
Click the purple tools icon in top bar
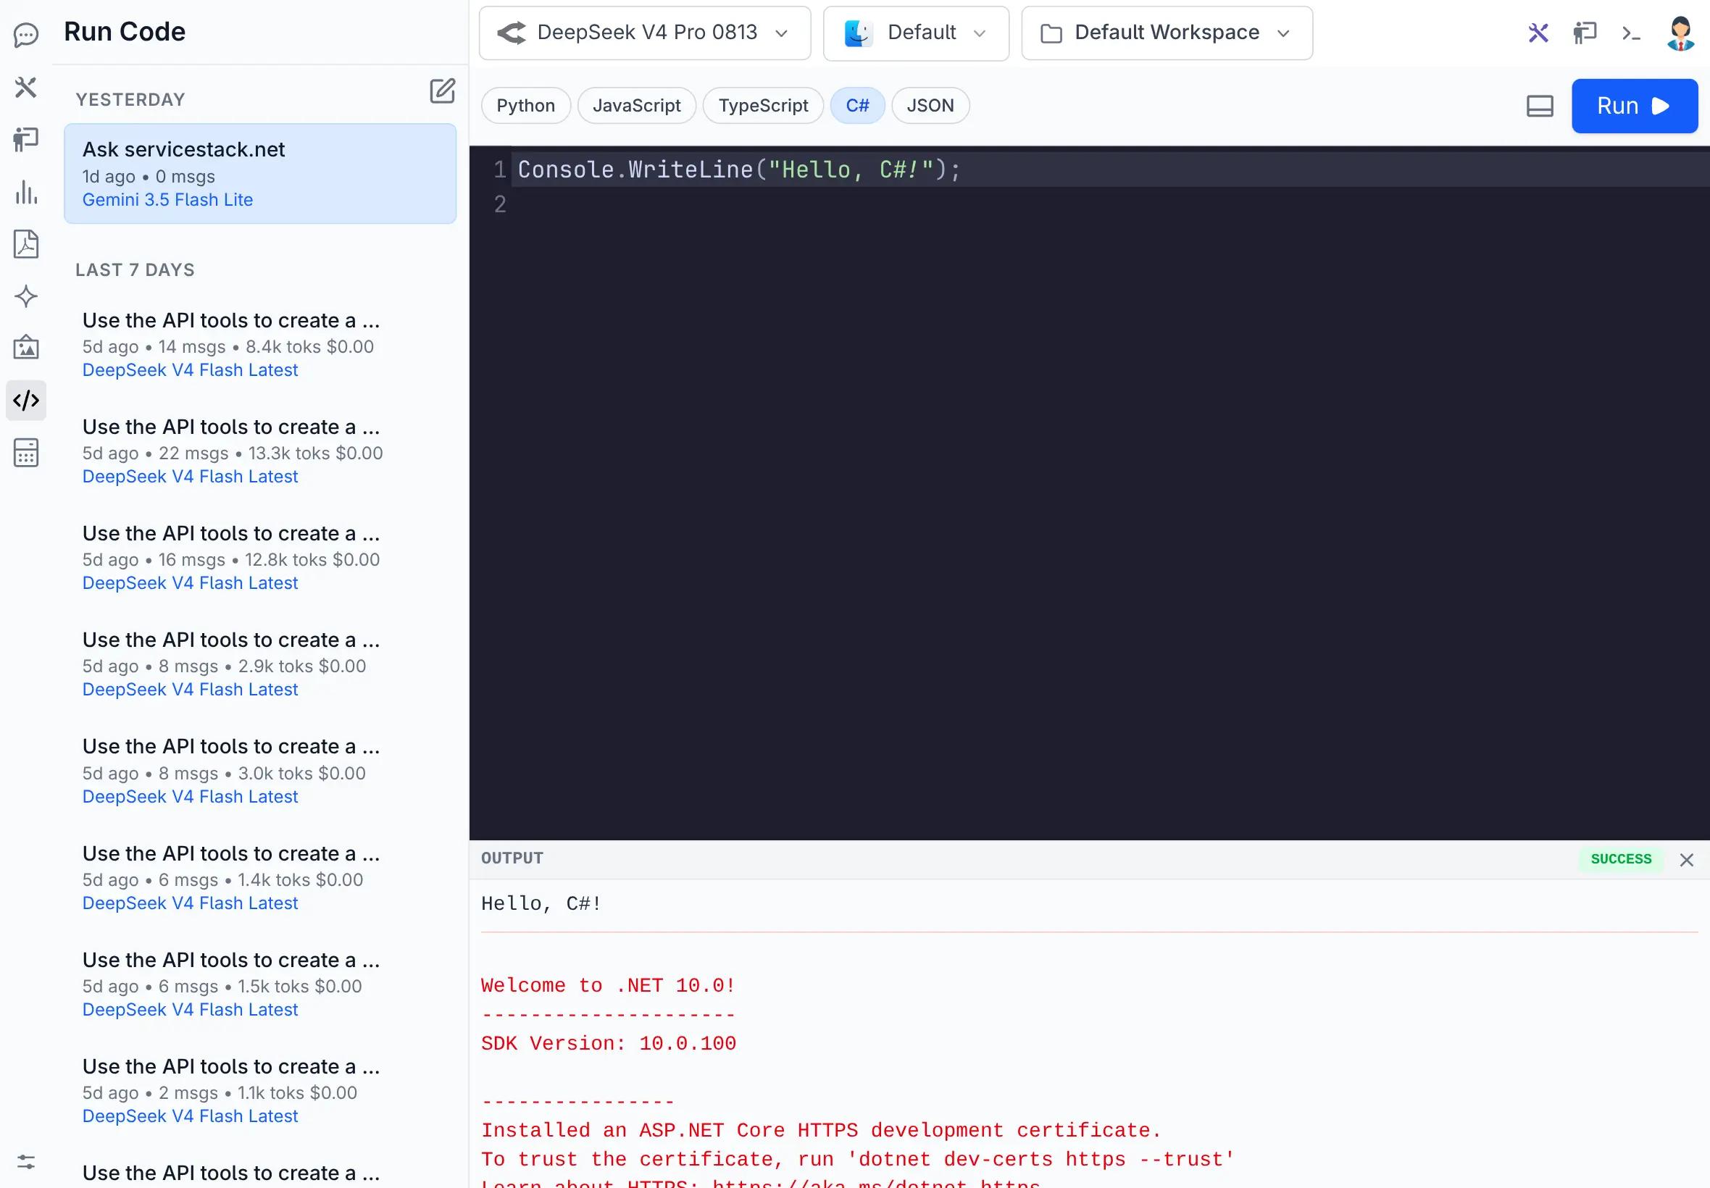(x=1538, y=33)
